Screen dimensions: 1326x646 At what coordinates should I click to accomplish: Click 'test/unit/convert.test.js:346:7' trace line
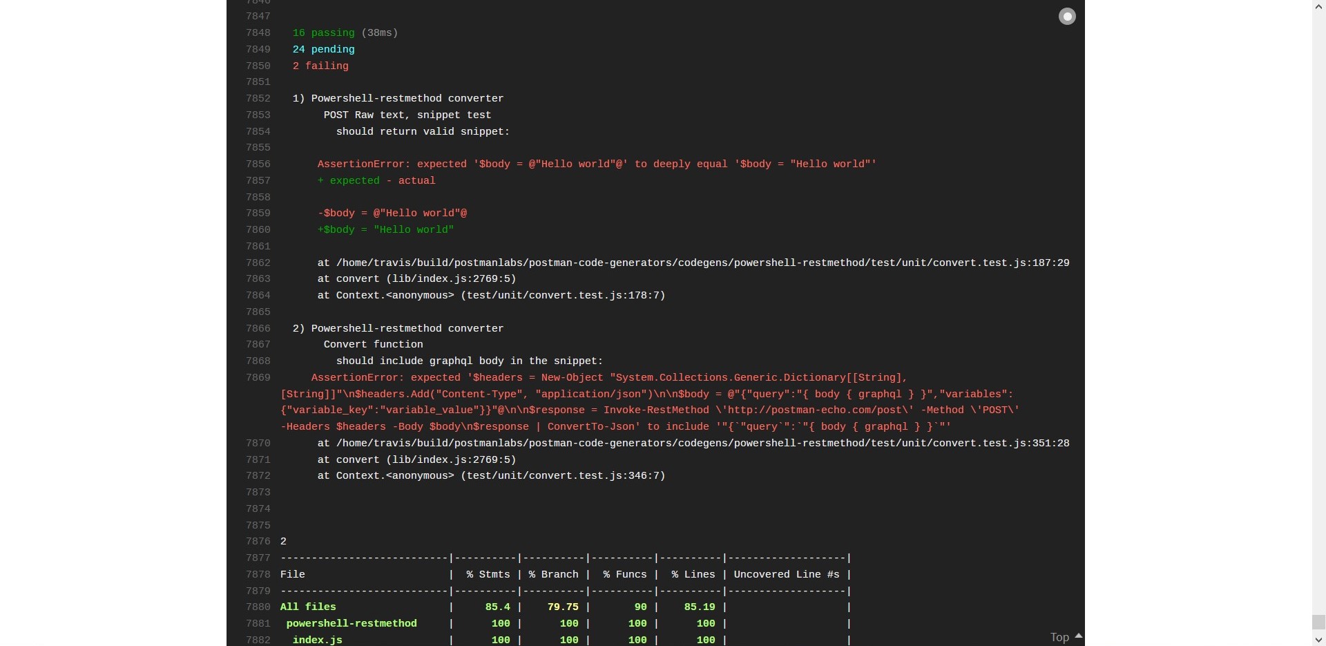point(491,476)
